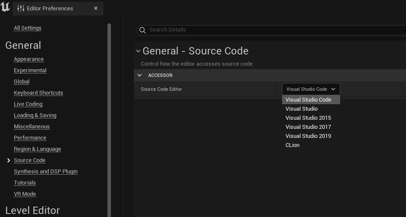Viewport: 406px width, 217px height.
Task: Click the search magnifier icon
Action: 143,30
